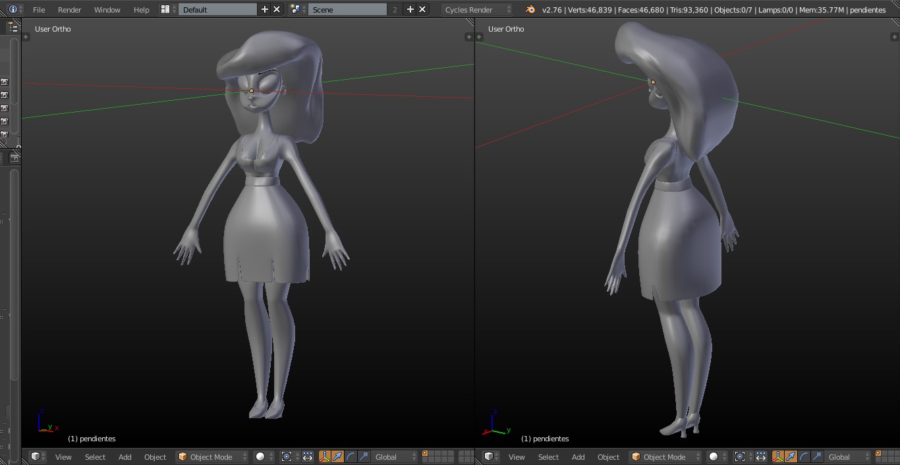900x465 pixels.
Task: Add a new screen layout
Action: pos(265,9)
